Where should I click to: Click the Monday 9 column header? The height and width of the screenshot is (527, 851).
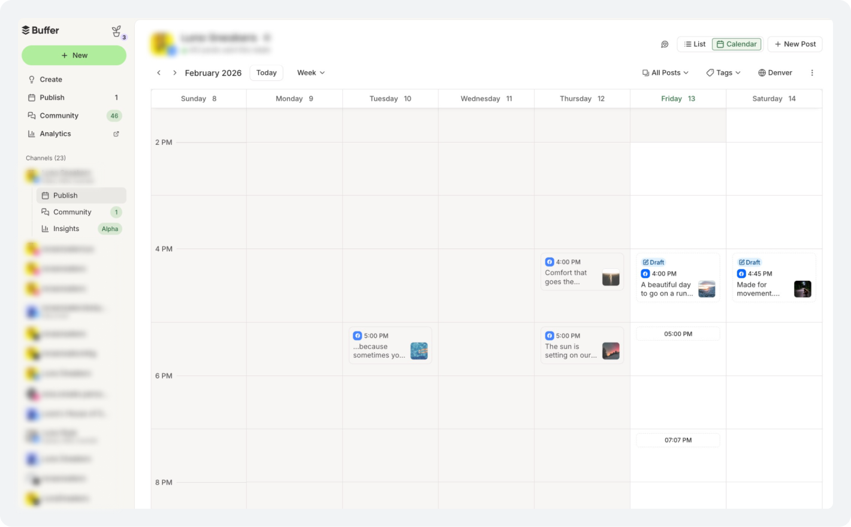[294, 99]
